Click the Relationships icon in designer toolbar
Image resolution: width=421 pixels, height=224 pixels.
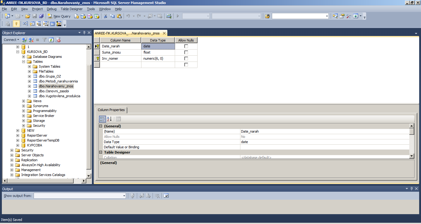pos(25,24)
